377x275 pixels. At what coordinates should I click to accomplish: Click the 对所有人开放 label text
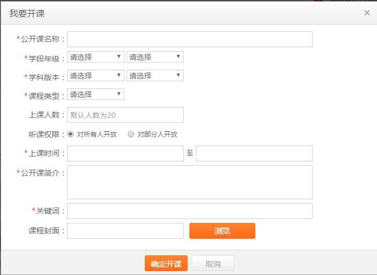(97, 134)
